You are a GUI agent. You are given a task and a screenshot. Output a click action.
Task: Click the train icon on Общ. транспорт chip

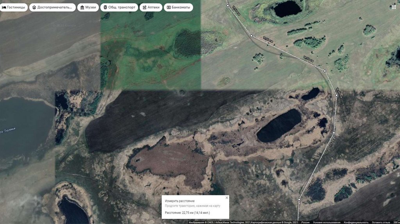point(105,7)
